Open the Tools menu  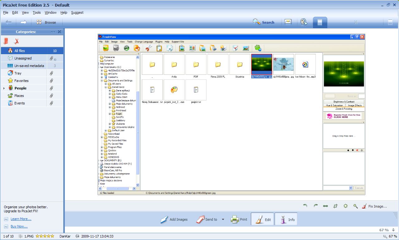pyautogui.click(x=37, y=12)
